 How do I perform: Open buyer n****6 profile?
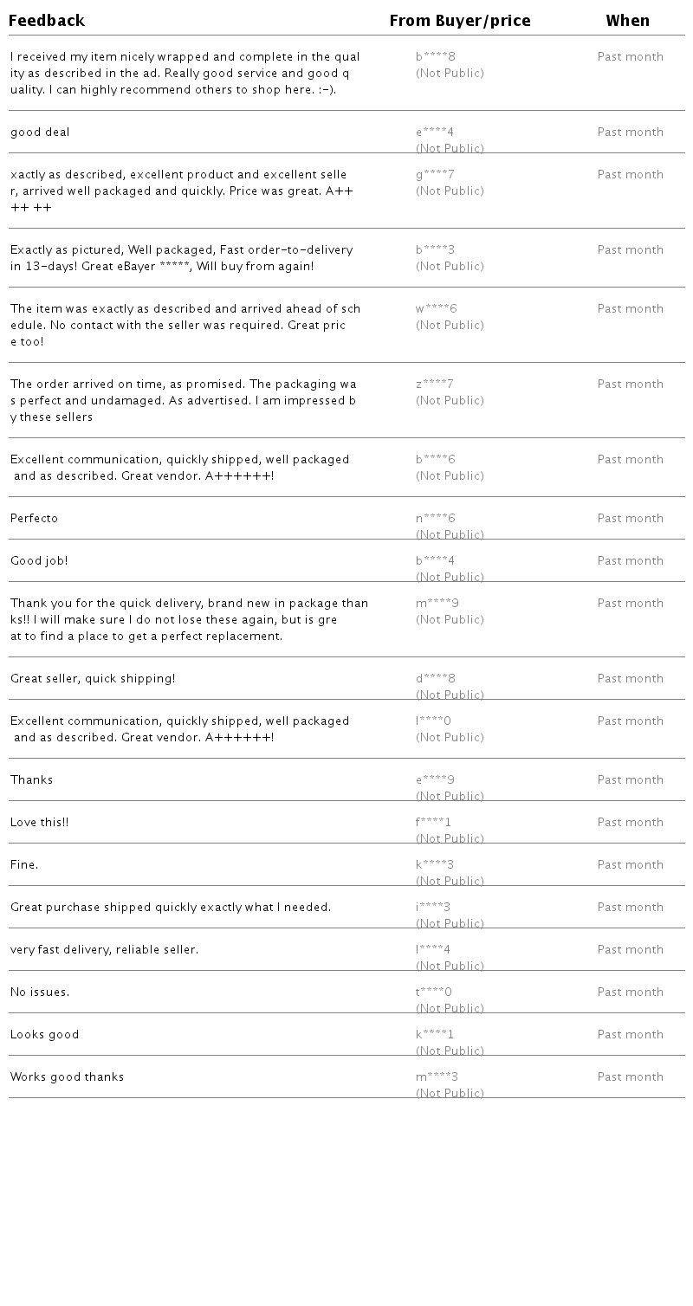[x=436, y=519]
